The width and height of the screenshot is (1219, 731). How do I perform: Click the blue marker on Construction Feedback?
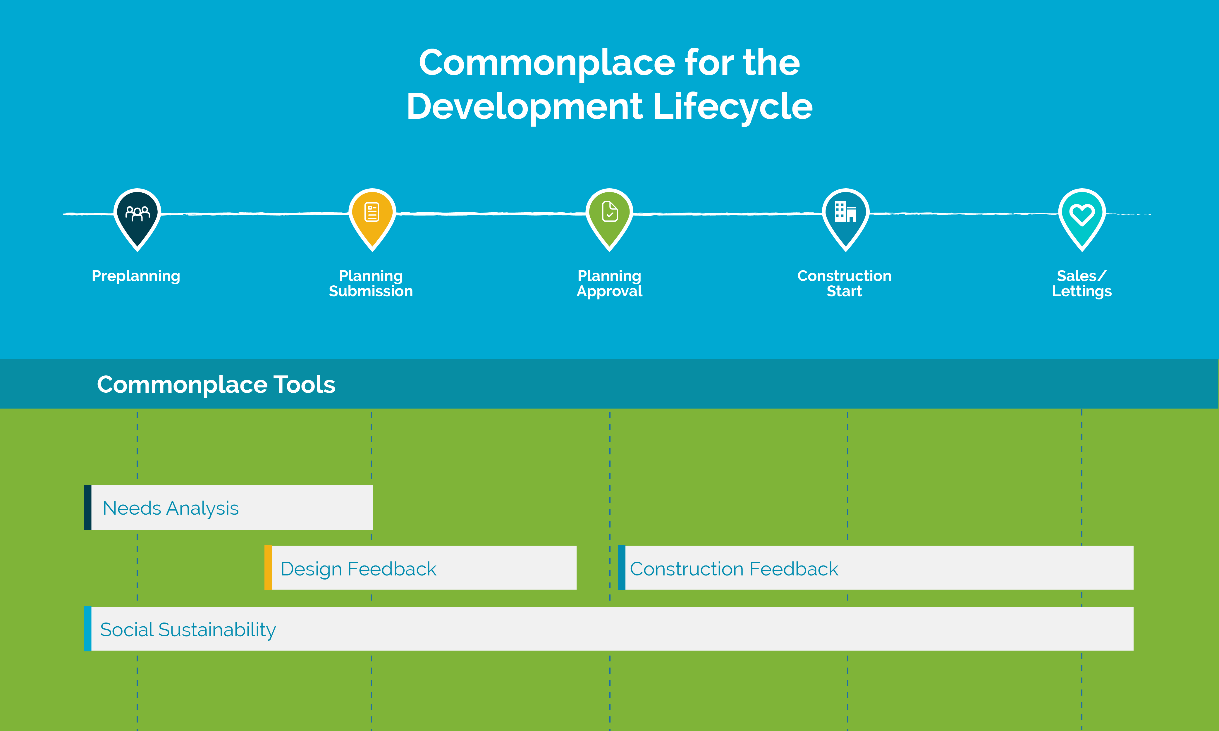(x=622, y=568)
